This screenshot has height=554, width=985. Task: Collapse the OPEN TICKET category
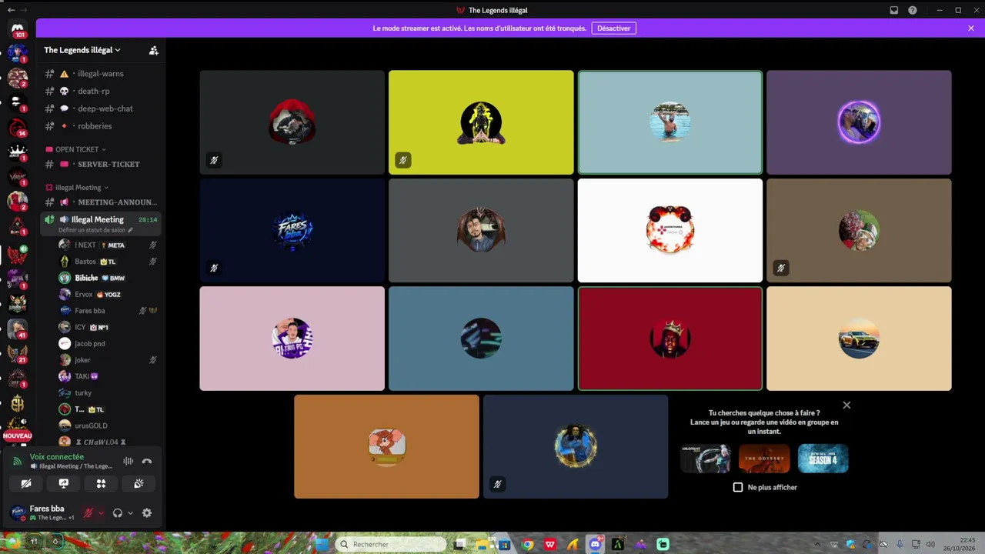(x=75, y=149)
